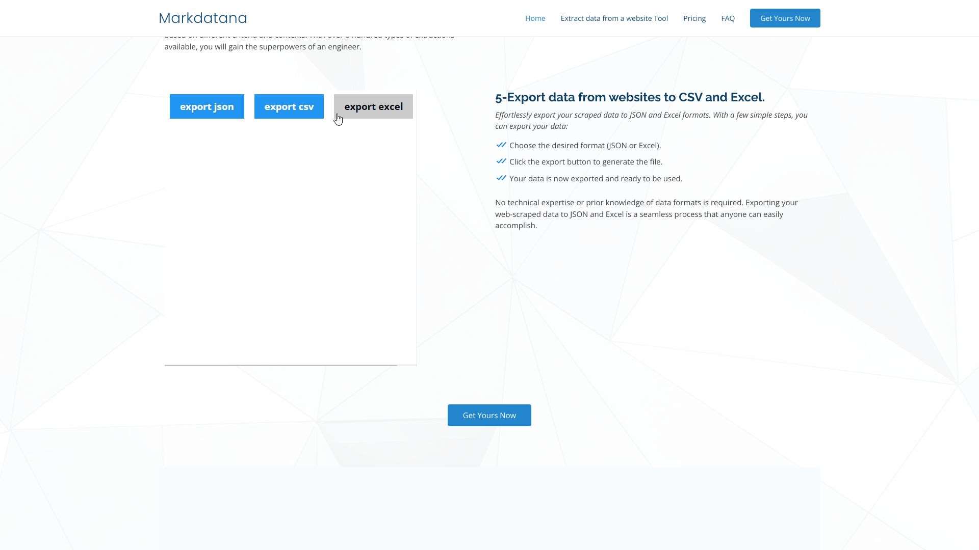This screenshot has height=550, width=979.
Task: Click the Markdatana logo
Action: pos(202,18)
